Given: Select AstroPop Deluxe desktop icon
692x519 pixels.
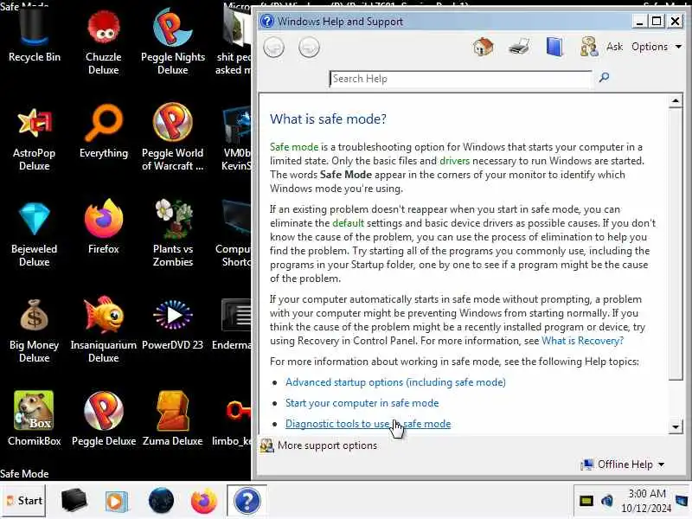Looking at the screenshot, I should tap(35, 139).
